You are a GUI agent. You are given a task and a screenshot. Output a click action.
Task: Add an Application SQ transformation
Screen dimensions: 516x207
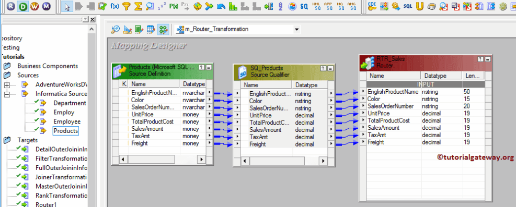(x=328, y=6)
